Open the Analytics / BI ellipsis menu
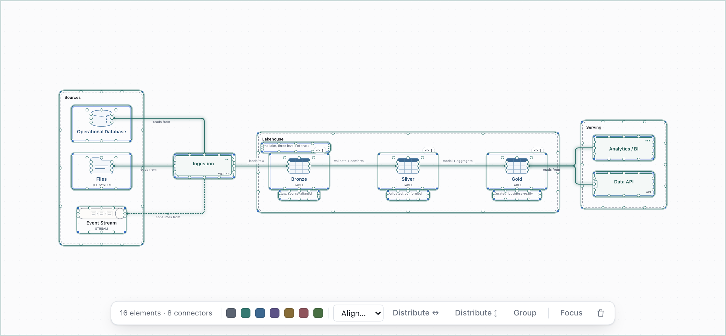 [x=647, y=141]
